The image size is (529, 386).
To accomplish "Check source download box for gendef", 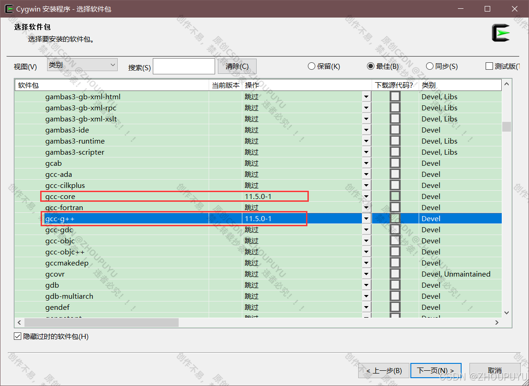I will [395, 308].
